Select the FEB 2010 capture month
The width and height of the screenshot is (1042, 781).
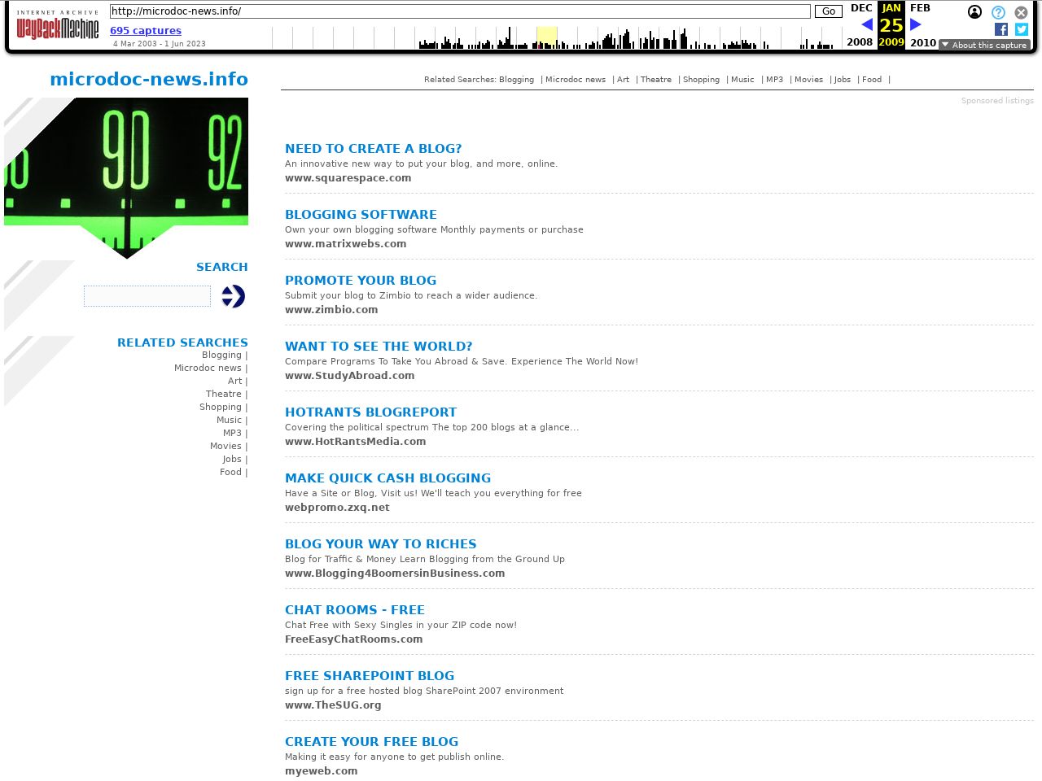(x=920, y=8)
